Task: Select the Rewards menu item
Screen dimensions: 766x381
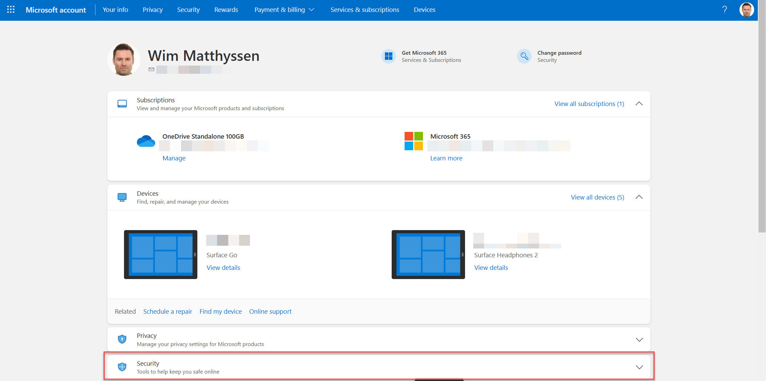Action: pos(226,10)
